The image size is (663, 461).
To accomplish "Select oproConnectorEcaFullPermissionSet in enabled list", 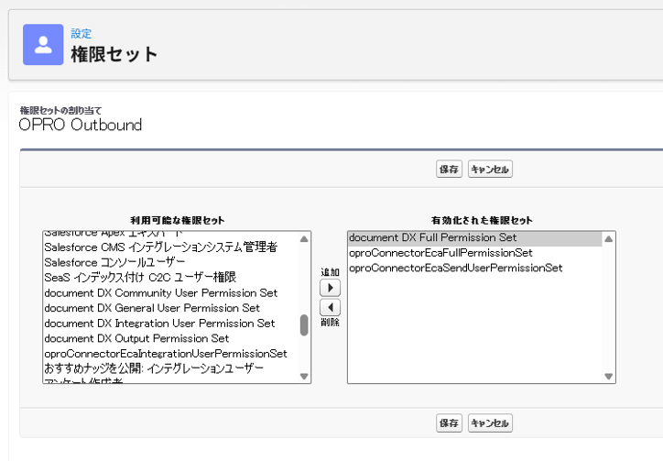I will point(475,253).
